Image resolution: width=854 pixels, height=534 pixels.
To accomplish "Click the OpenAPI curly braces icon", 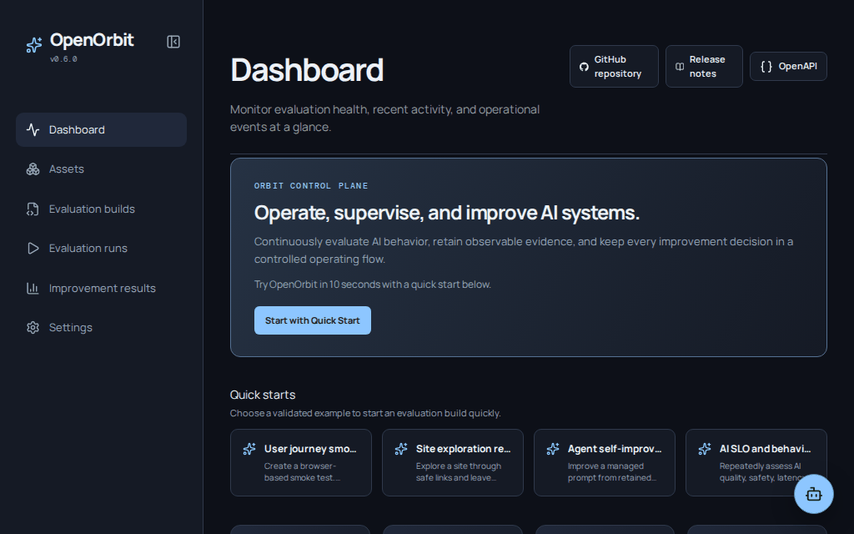I will 766,67.
